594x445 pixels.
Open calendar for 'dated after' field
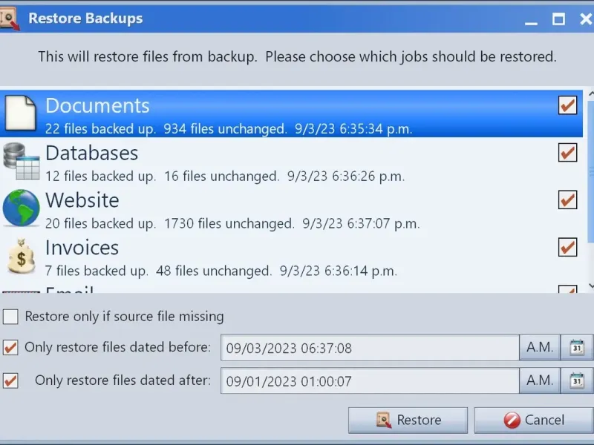point(577,380)
